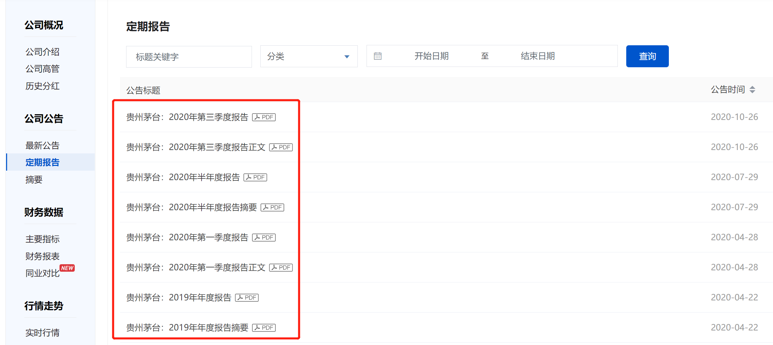773x345 pixels.
Task: Open the 贵州茅台：2020年半年度报告 title link
Action: (183, 177)
